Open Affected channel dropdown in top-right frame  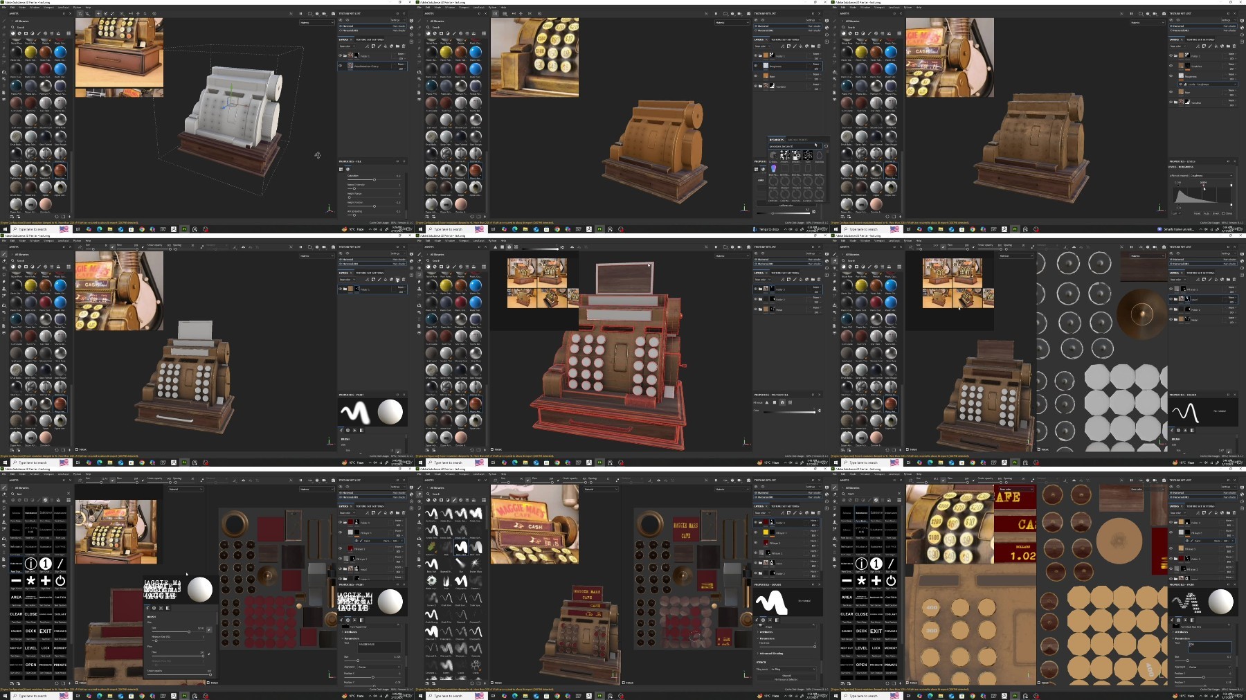(x=1211, y=176)
